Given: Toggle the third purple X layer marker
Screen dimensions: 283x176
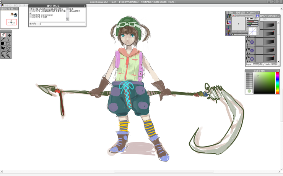Looking at the screenshot, I should [252, 59].
